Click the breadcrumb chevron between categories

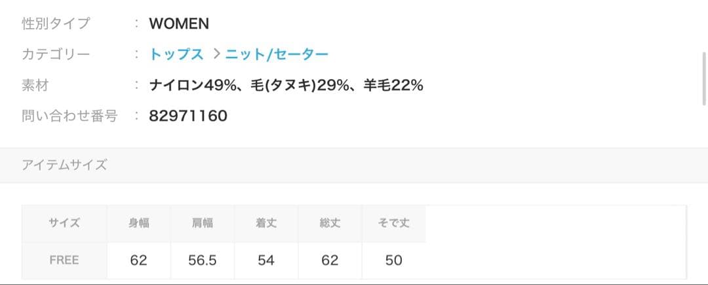216,55
